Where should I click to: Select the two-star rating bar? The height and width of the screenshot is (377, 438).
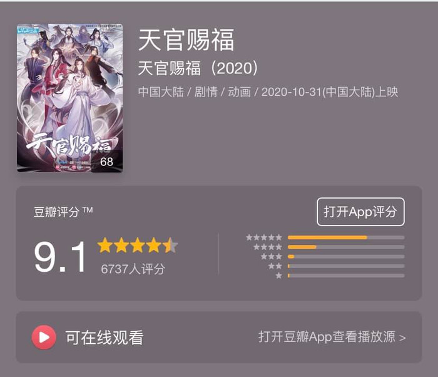[x=346, y=266]
